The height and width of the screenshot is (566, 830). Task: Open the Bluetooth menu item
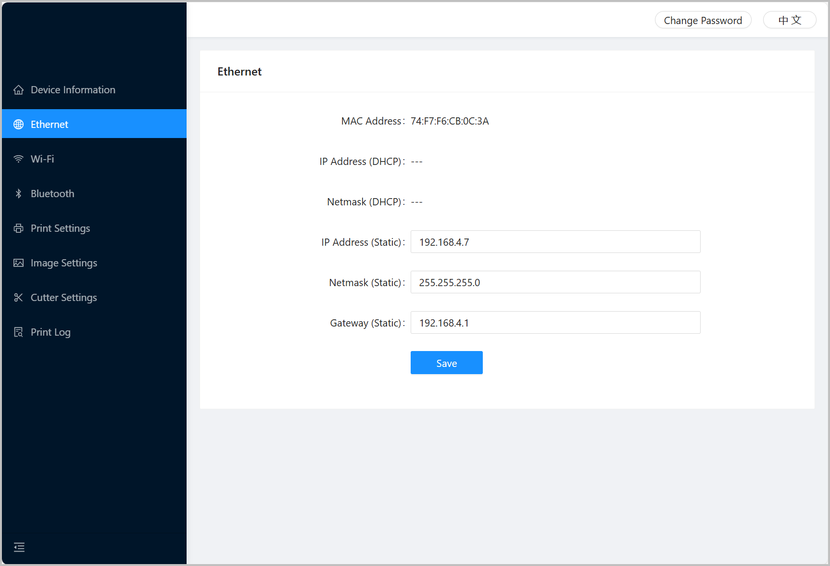point(52,194)
